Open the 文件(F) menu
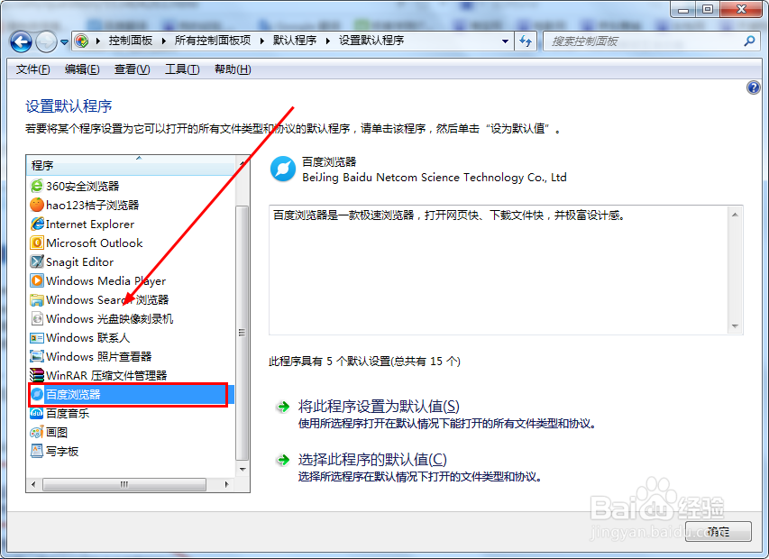Screen dimensions: 769x559 32,69
